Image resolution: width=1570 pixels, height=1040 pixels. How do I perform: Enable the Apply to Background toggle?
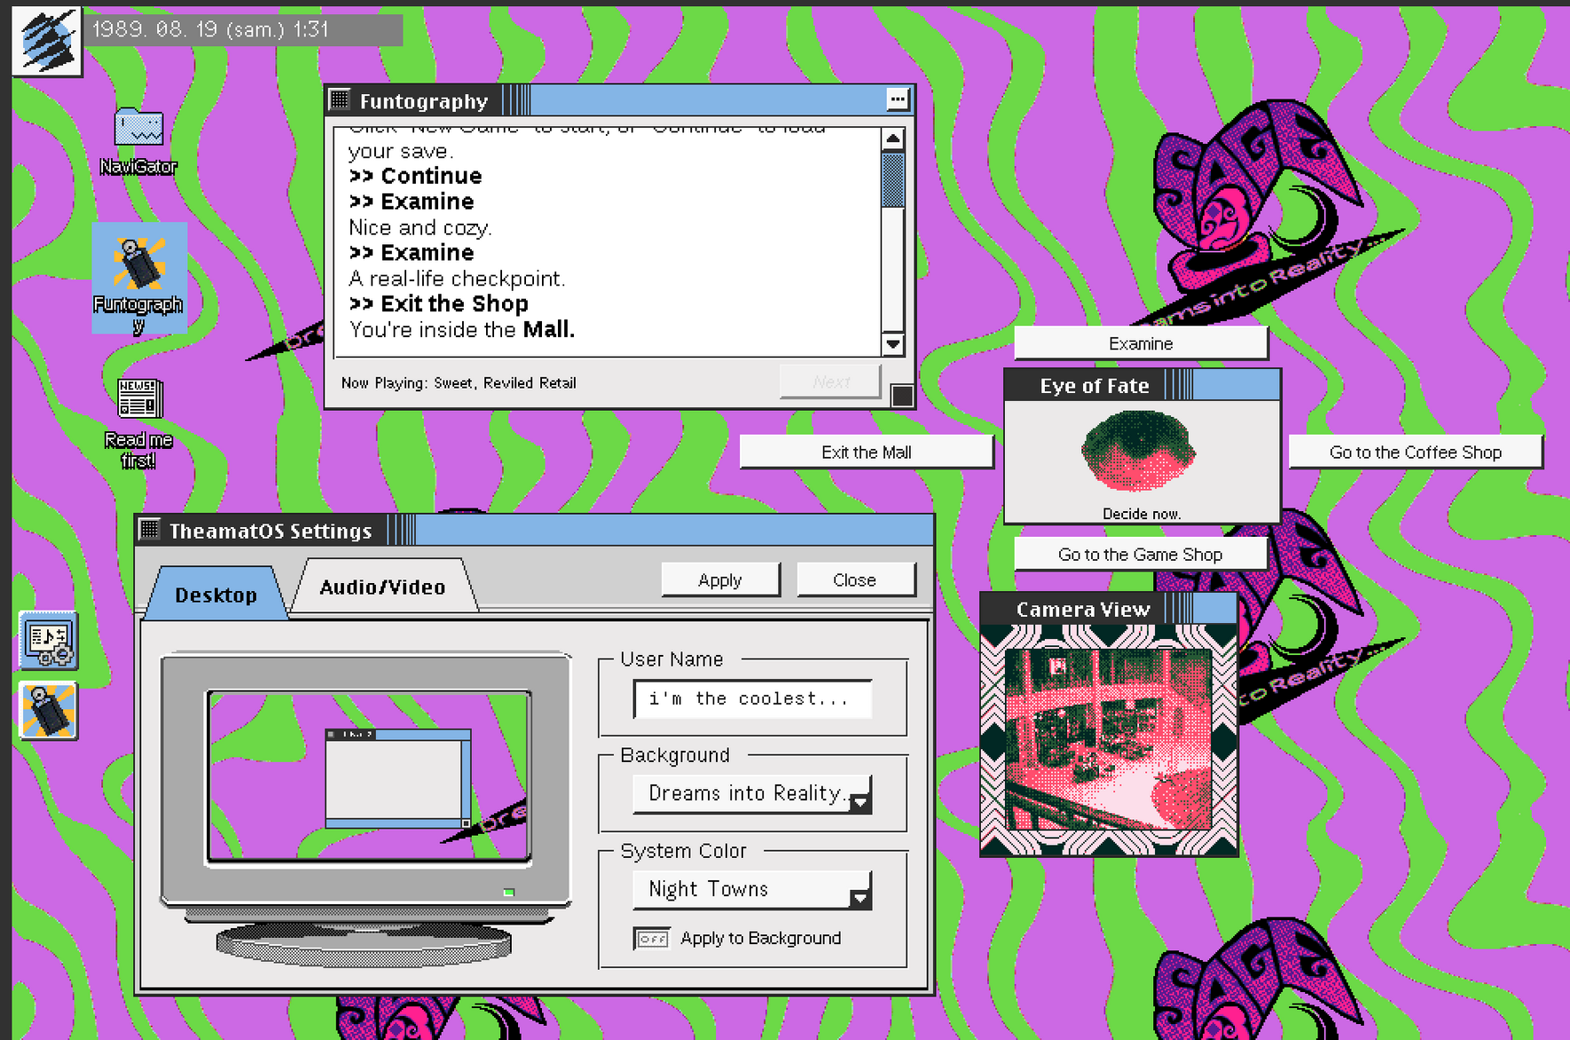(651, 938)
